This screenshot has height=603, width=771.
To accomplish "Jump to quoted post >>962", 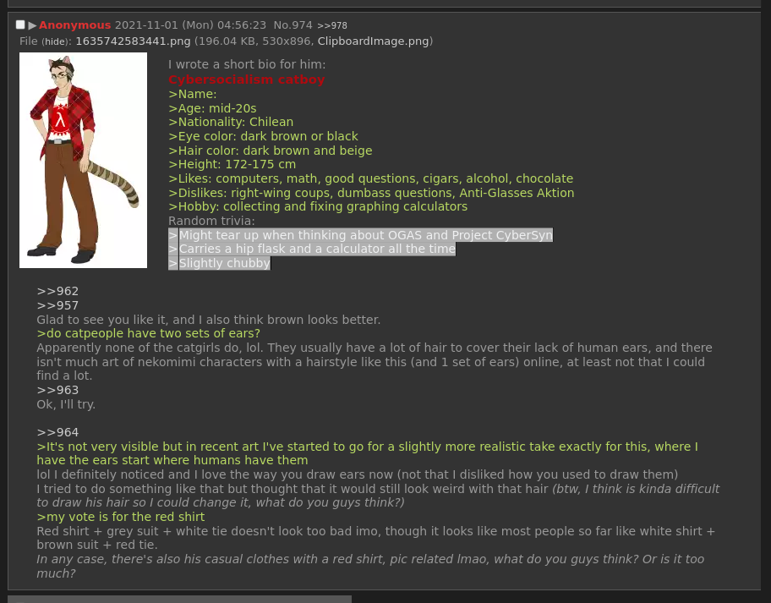I will (57, 291).
